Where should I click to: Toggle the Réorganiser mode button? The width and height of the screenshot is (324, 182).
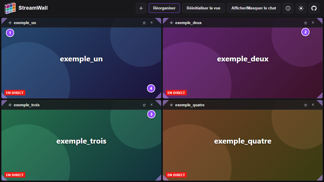(x=164, y=8)
